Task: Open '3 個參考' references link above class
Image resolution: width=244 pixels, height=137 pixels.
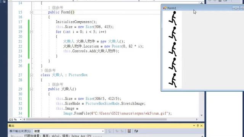Action: click(48, 70)
